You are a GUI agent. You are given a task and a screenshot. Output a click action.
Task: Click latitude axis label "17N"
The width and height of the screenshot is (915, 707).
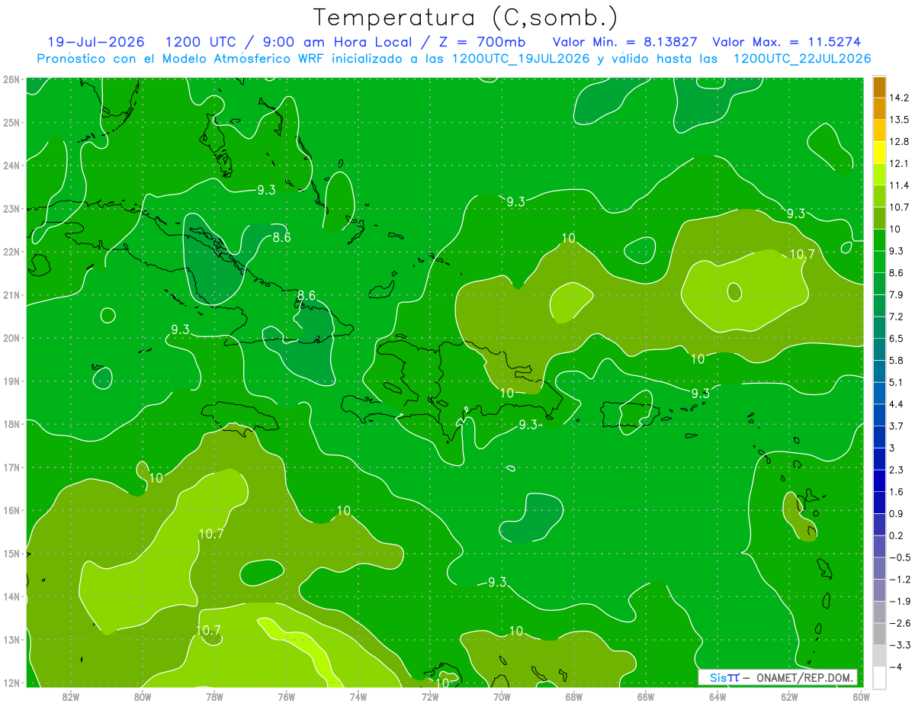click(11, 467)
